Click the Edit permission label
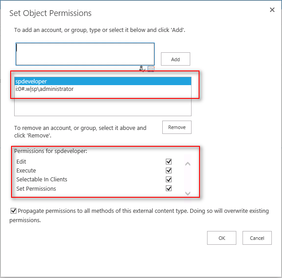This screenshot has height=278, width=282. pos(21,162)
